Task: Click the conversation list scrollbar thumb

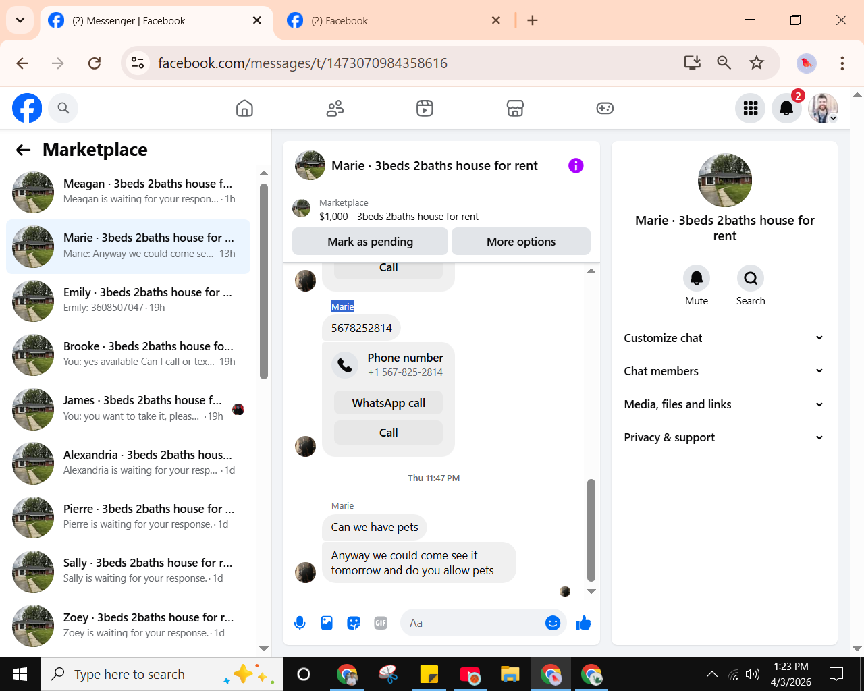Action: click(x=264, y=281)
